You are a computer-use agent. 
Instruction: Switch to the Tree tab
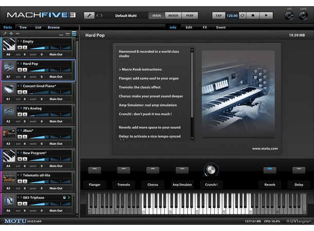coord(23,27)
